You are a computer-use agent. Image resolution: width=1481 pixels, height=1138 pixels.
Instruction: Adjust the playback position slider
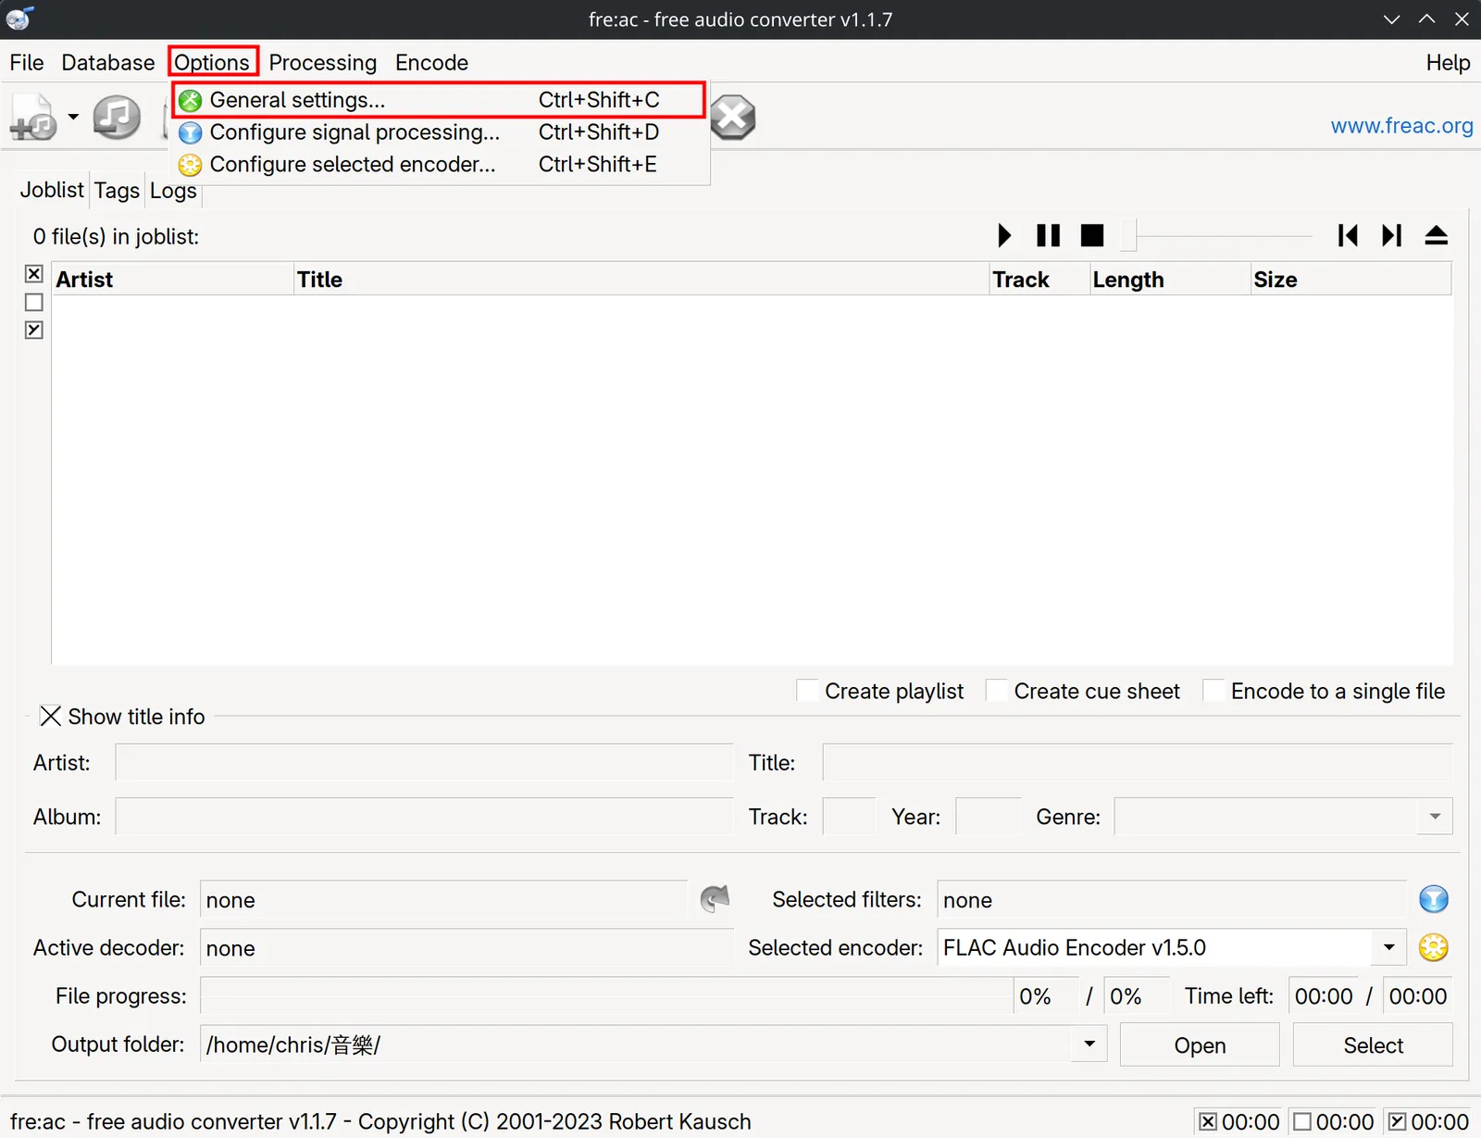pyautogui.click(x=1128, y=235)
